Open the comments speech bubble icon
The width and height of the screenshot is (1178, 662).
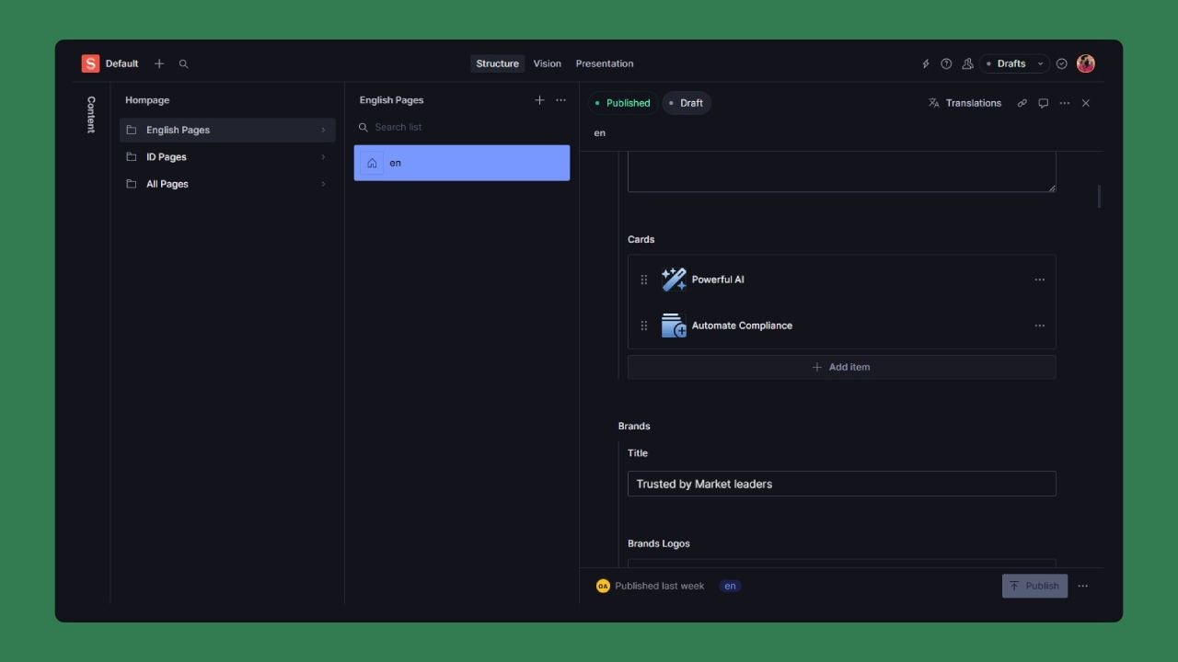[1043, 103]
